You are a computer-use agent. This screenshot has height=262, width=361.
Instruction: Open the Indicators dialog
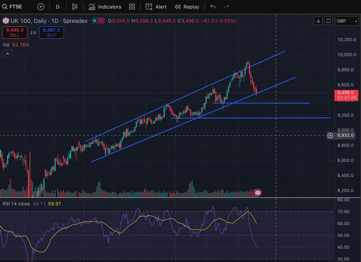click(105, 7)
